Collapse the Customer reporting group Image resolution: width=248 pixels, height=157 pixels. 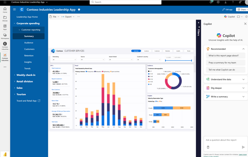tap(19, 30)
